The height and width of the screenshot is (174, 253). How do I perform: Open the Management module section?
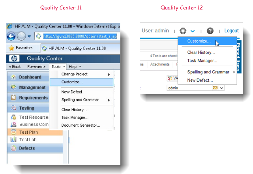28,88
